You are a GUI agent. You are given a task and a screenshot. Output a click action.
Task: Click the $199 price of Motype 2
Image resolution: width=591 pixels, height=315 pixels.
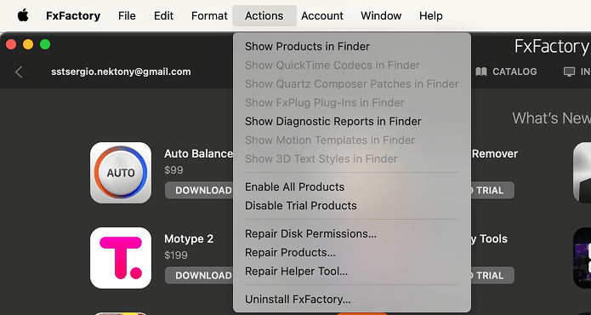(x=176, y=255)
